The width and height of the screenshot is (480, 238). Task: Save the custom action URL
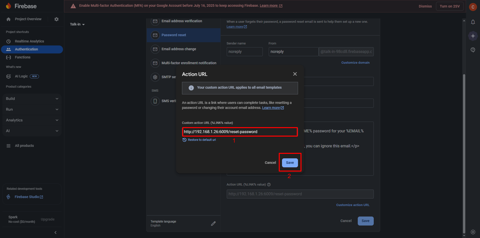point(290,162)
